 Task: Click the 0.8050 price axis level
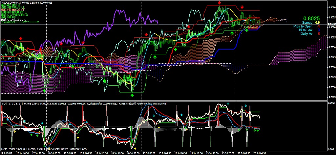coord(331,7)
